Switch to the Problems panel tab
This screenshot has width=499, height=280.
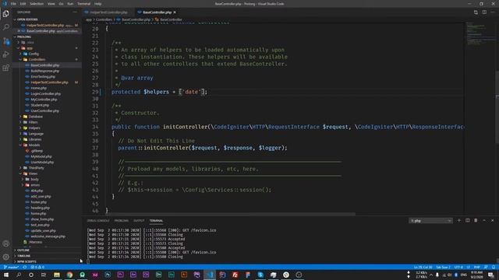pos(122,221)
